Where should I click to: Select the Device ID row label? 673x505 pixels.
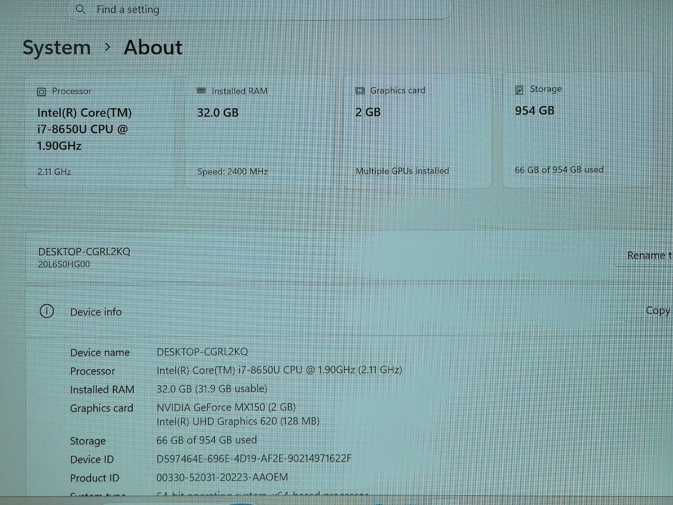tap(92, 460)
